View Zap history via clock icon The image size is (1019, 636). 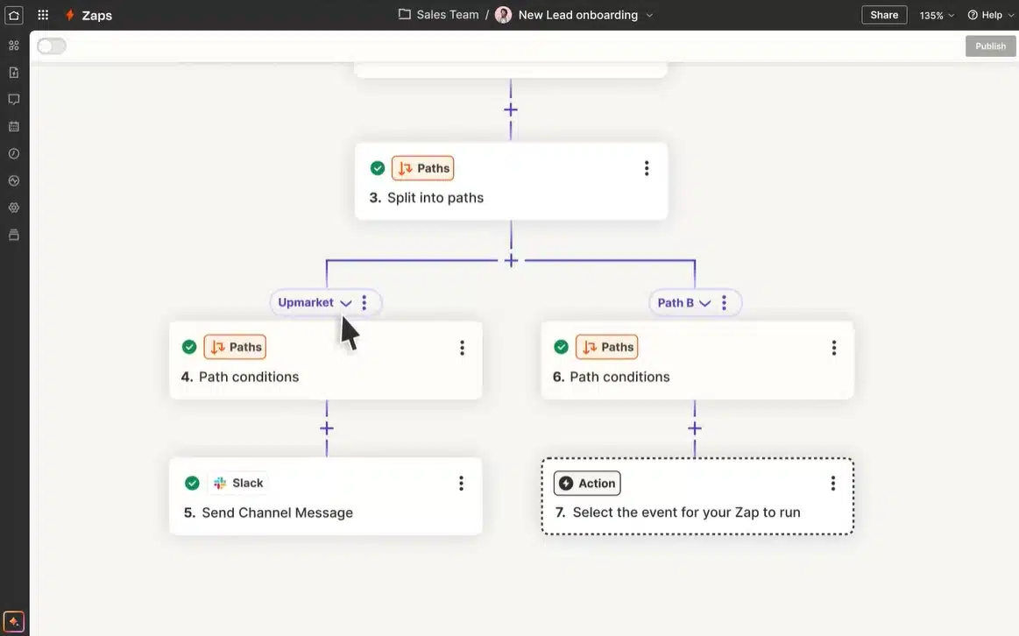point(13,152)
